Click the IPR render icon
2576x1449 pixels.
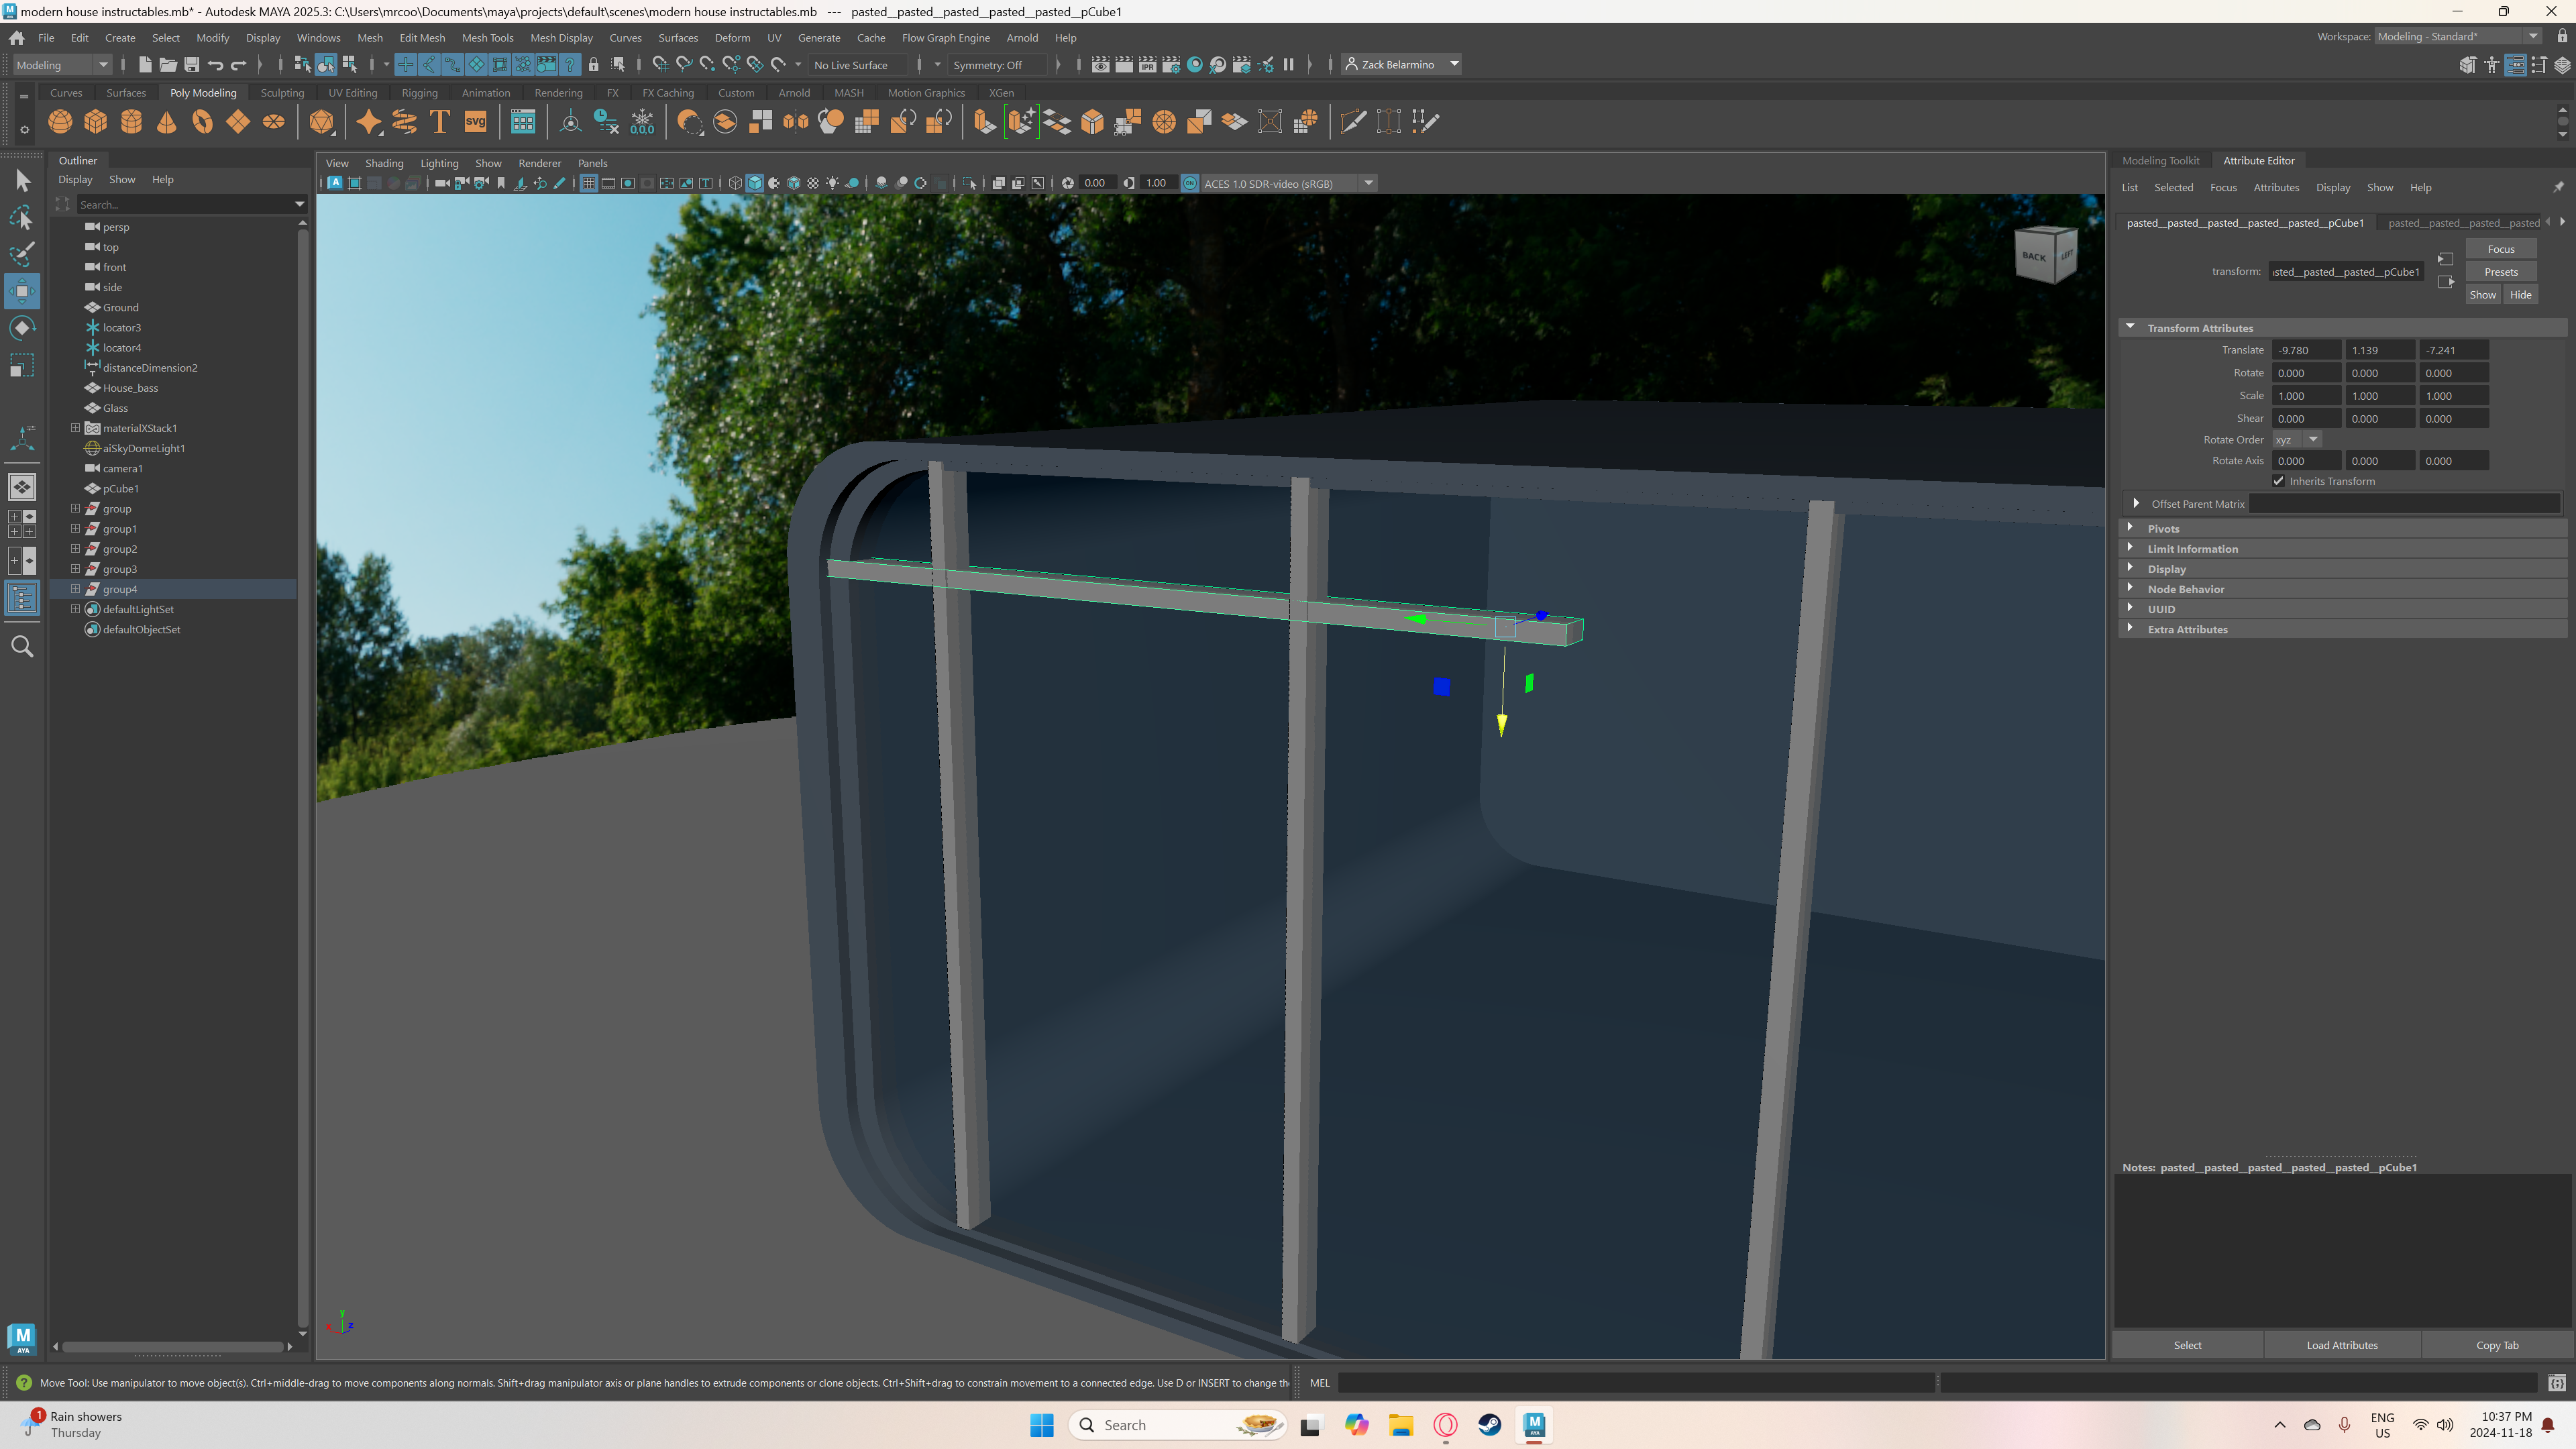[x=1147, y=65]
